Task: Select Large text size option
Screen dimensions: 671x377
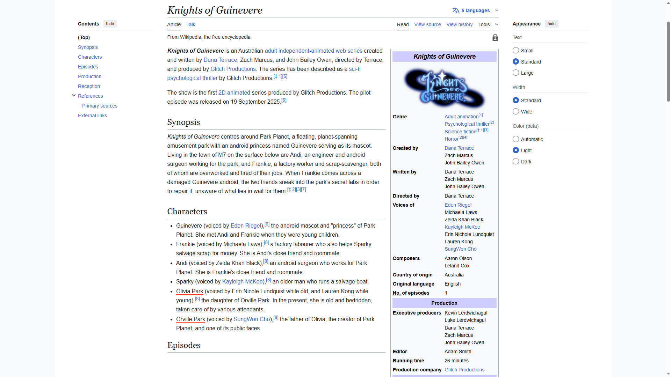Action: pos(516,73)
